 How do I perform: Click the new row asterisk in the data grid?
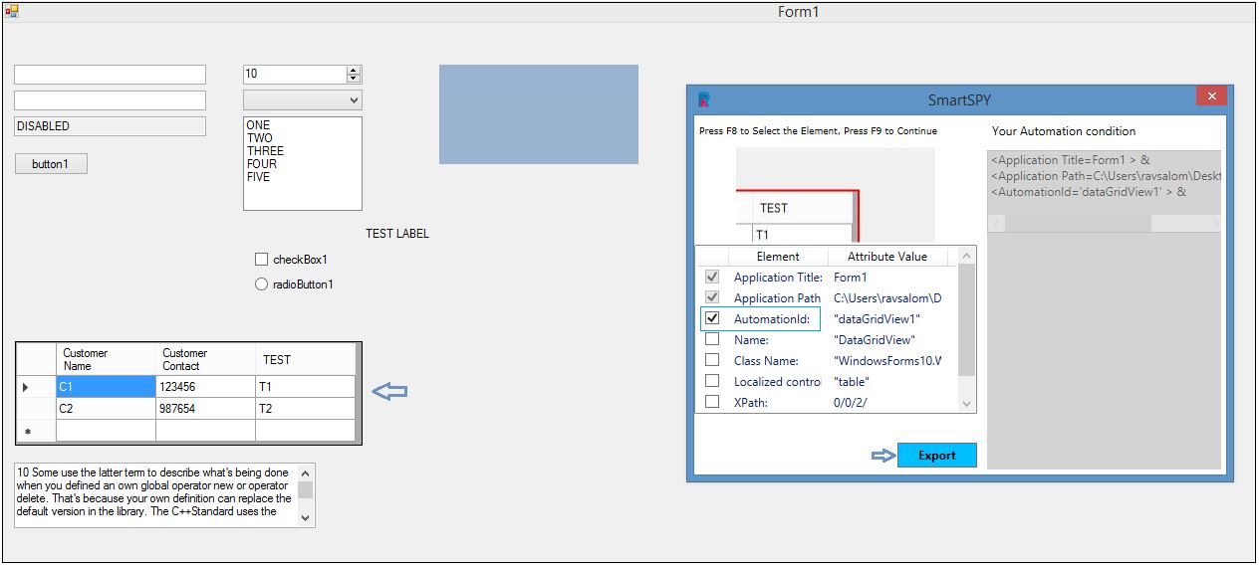[x=27, y=433]
